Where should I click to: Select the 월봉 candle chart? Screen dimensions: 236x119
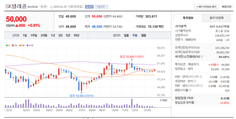pyautogui.click(x=143, y=36)
